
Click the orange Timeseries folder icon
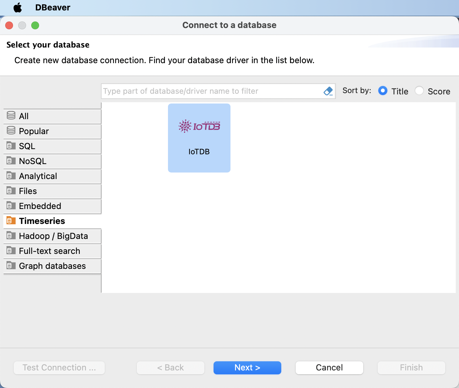click(11, 221)
